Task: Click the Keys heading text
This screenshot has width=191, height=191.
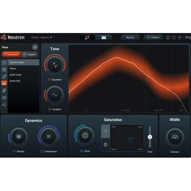Action: 5,47
